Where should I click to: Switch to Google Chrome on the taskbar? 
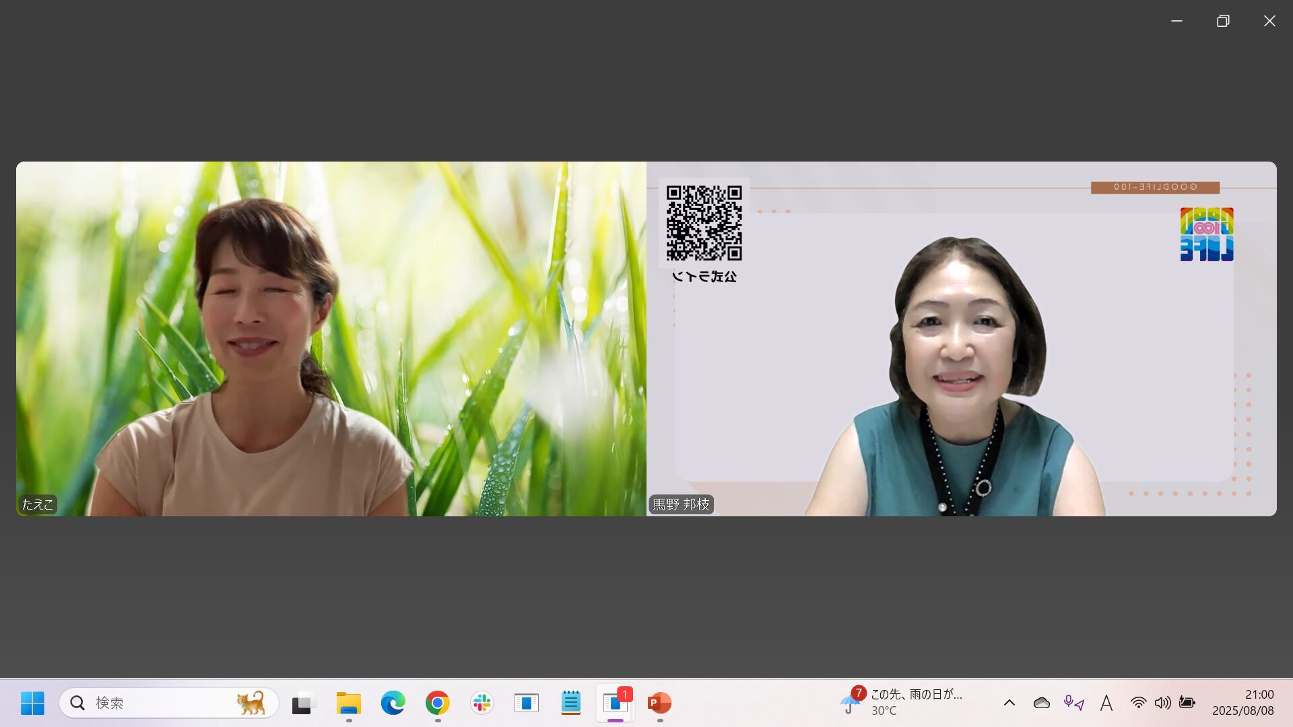pyautogui.click(x=438, y=703)
